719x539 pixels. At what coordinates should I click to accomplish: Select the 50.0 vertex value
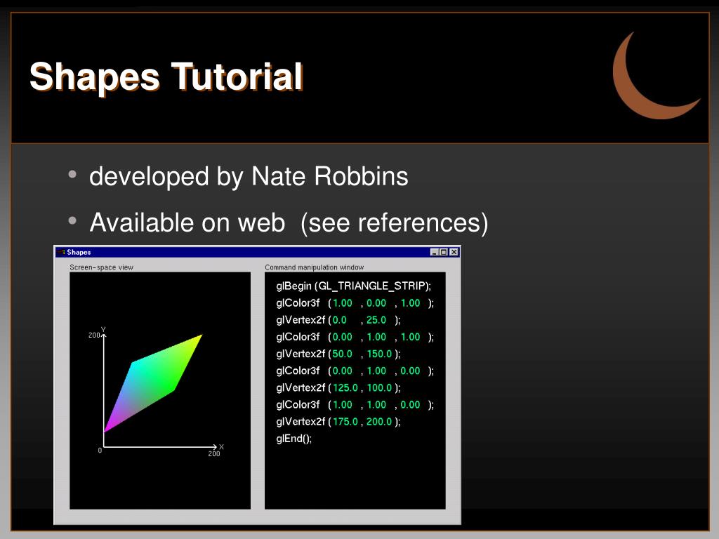(x=342, y=354)
